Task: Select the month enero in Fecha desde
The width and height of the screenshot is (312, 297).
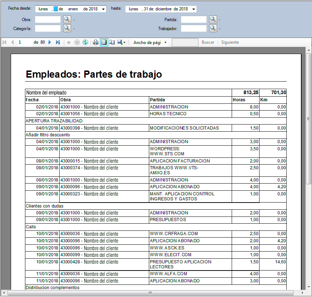Action: point(73,9)
